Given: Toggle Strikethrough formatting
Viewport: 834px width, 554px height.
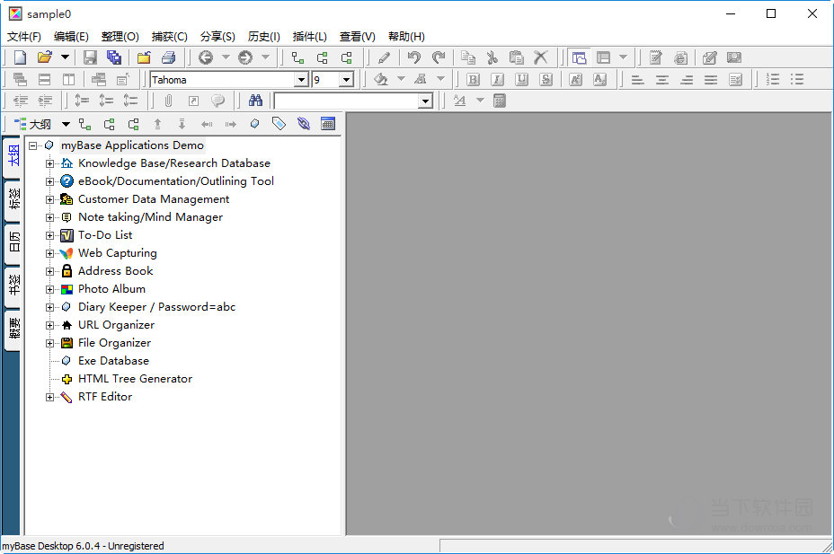Looking at the screenshot, I should pyautogui.click(x=546, y=80).
